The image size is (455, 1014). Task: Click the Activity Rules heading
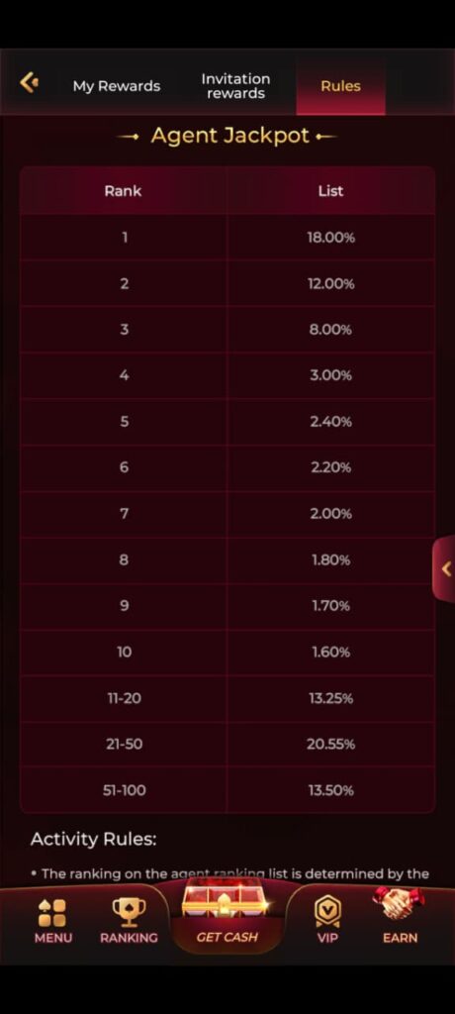[x=93, y=840]
